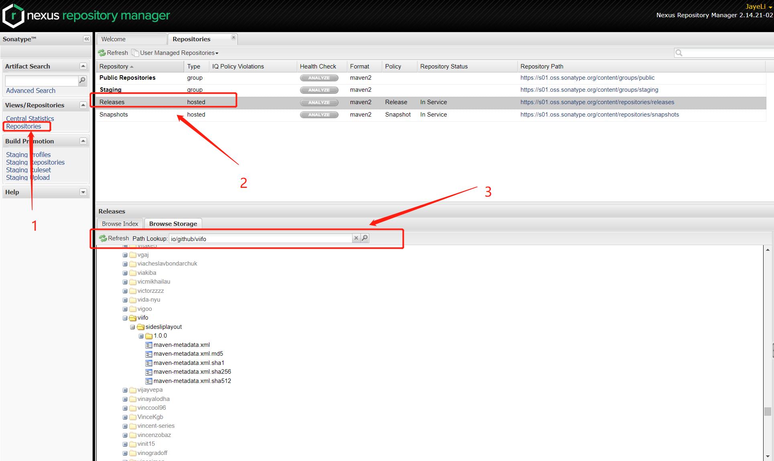Click the storage tree scroll down arrow
This screenshot has width=774, height=461.
click(768, 456)
